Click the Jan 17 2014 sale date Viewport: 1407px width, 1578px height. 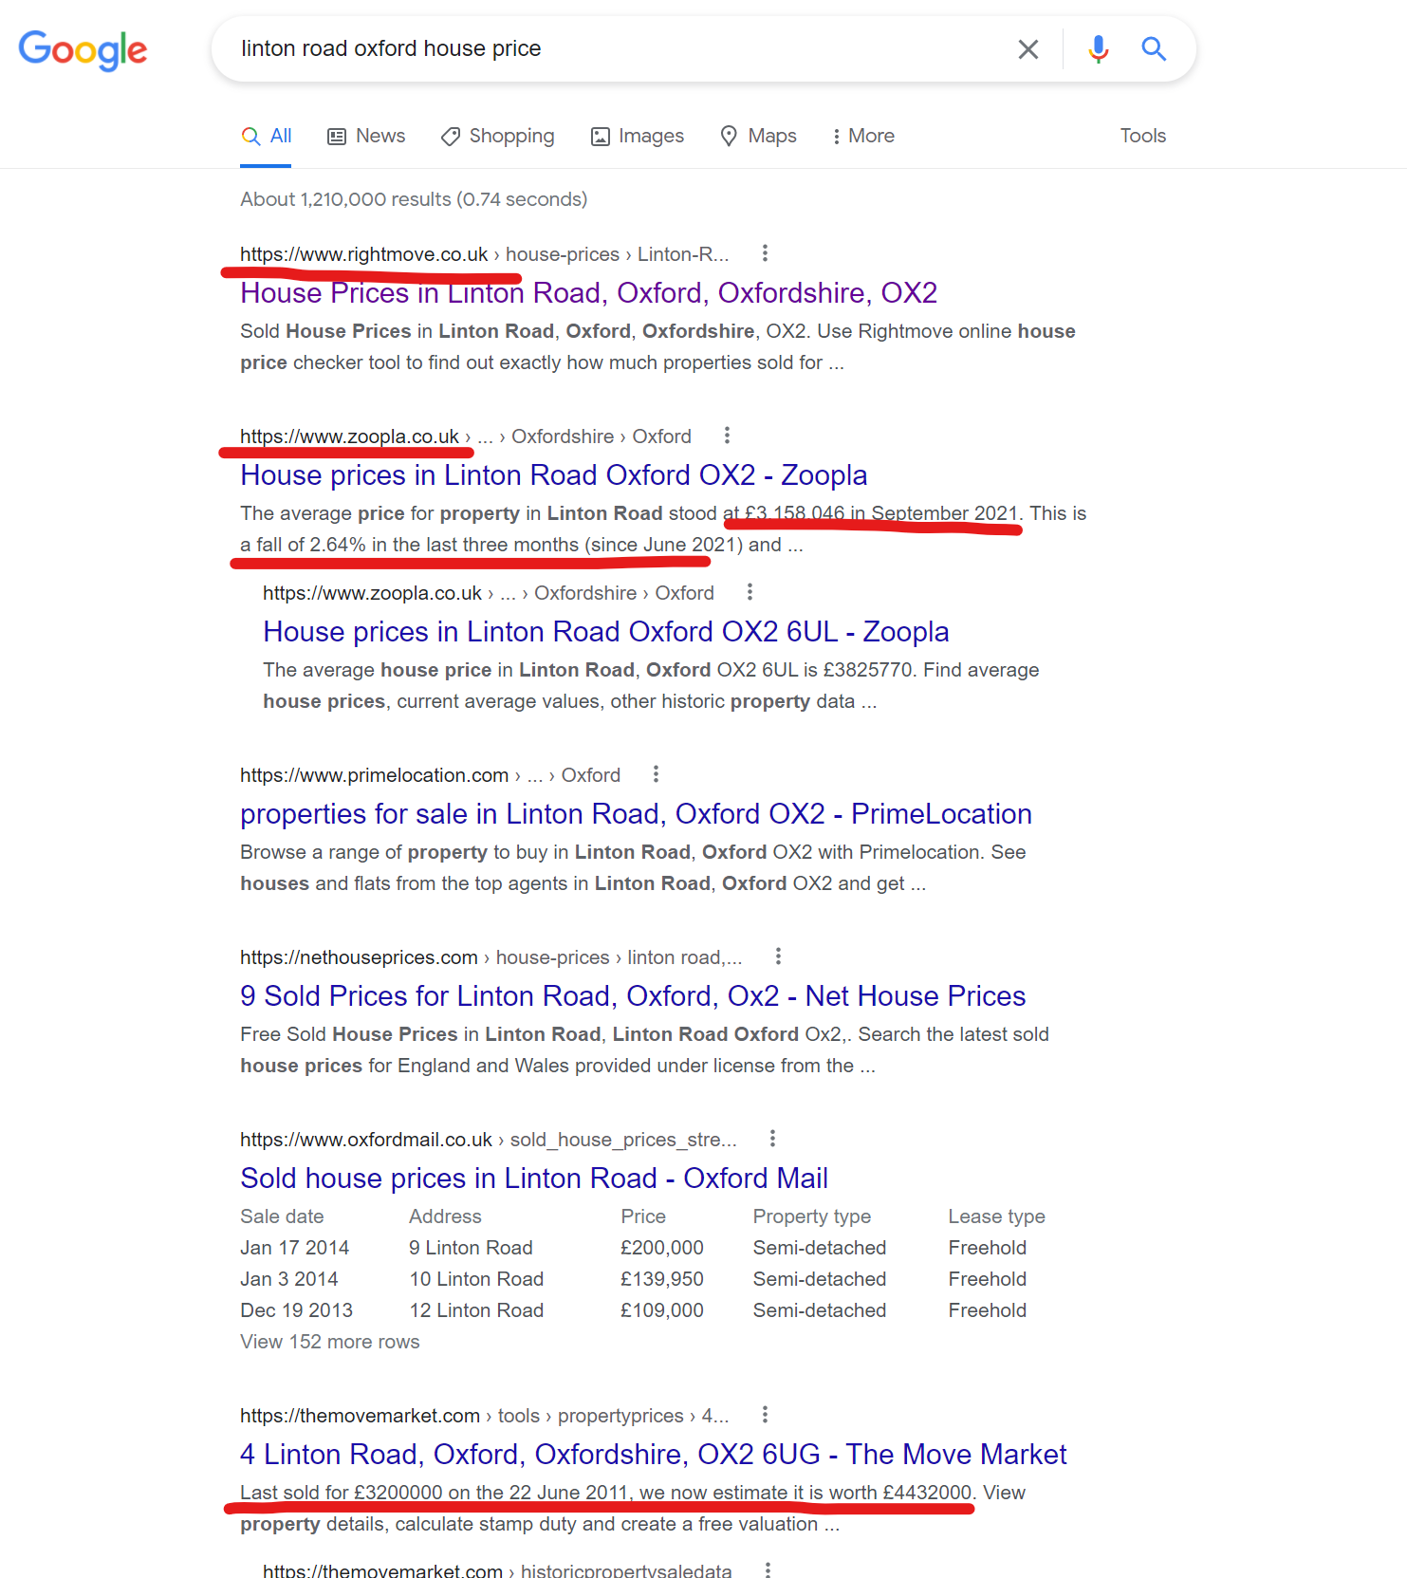point(294,1248)
